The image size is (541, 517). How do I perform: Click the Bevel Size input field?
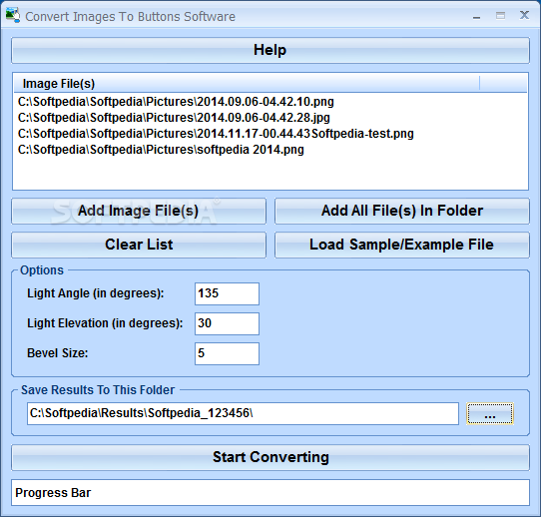click(227, 353)
